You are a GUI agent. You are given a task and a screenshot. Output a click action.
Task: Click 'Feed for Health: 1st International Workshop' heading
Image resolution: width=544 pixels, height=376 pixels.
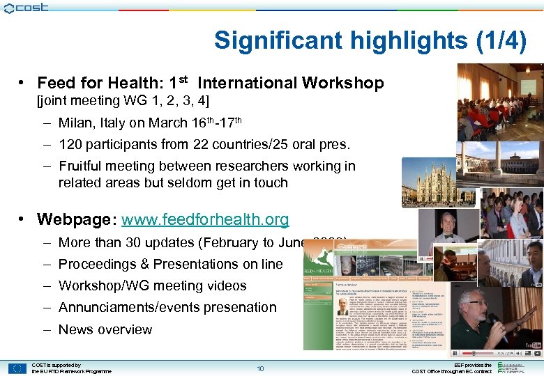click(x=211, y=83)
